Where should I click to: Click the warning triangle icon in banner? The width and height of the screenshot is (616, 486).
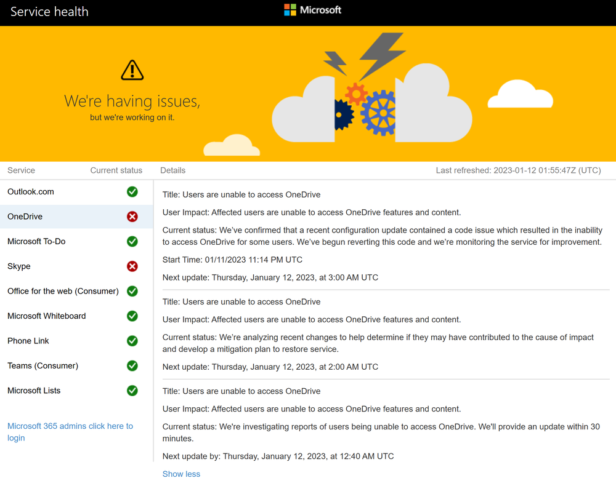(x=132, y=70)
